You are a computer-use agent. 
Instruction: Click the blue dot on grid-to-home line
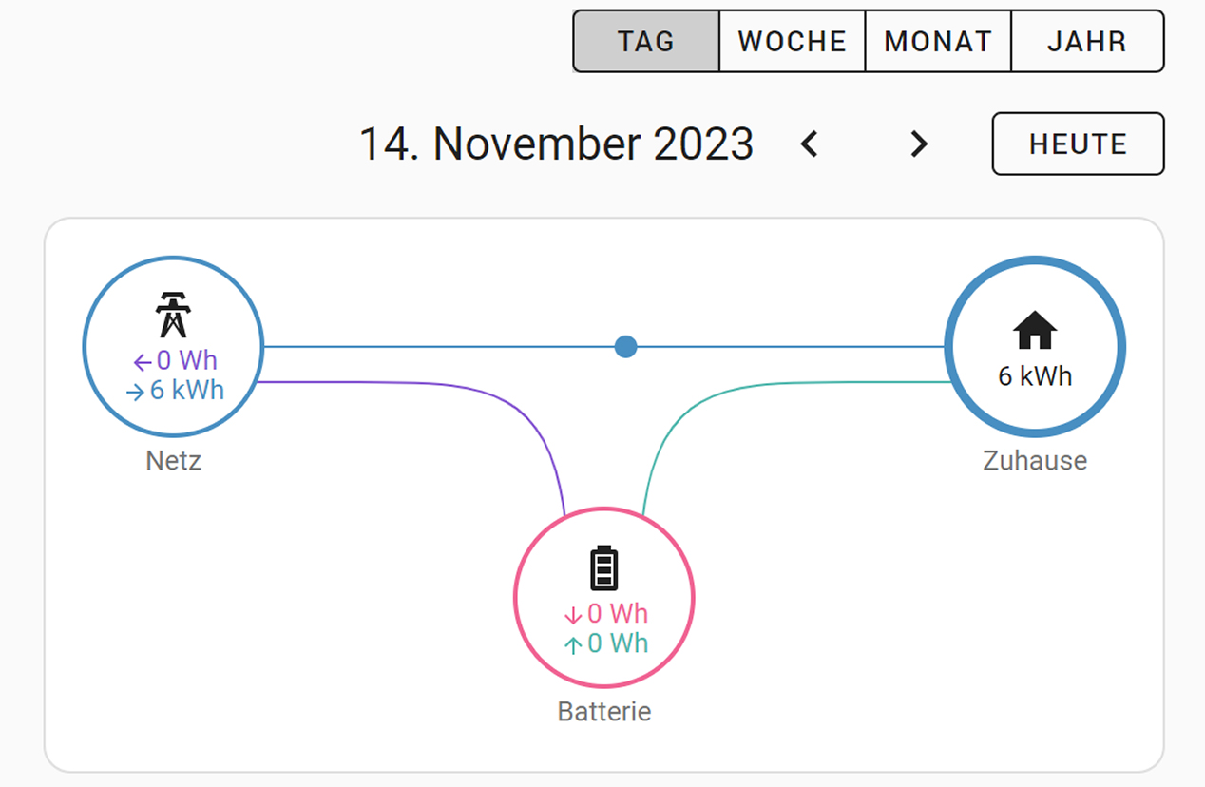tap(625, 347)
